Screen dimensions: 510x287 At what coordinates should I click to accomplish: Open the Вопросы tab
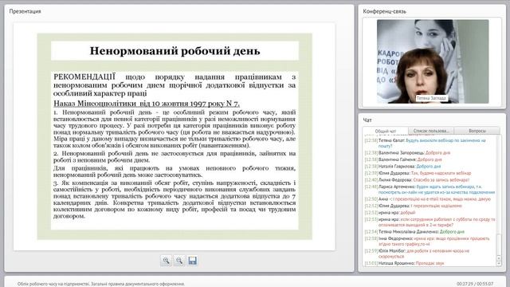coord(477,131)
